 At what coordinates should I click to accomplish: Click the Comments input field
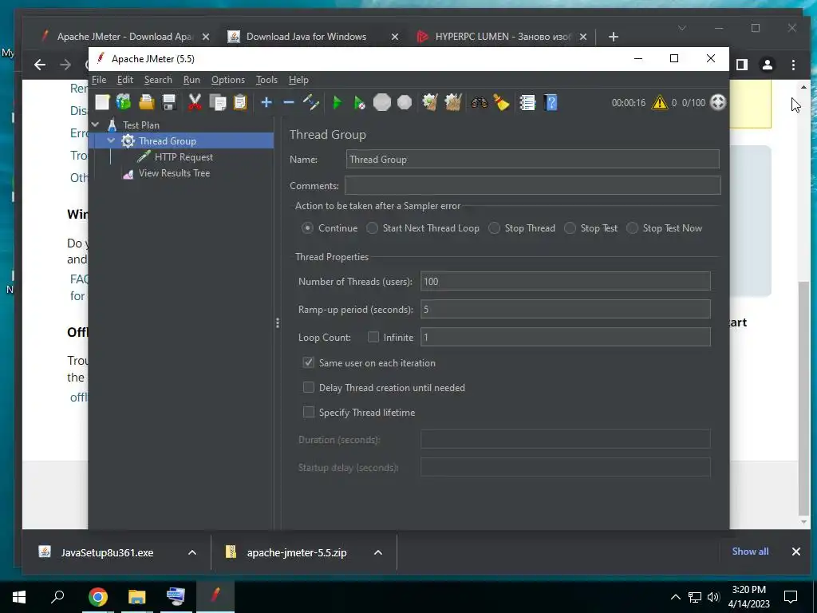pos(532,185)
